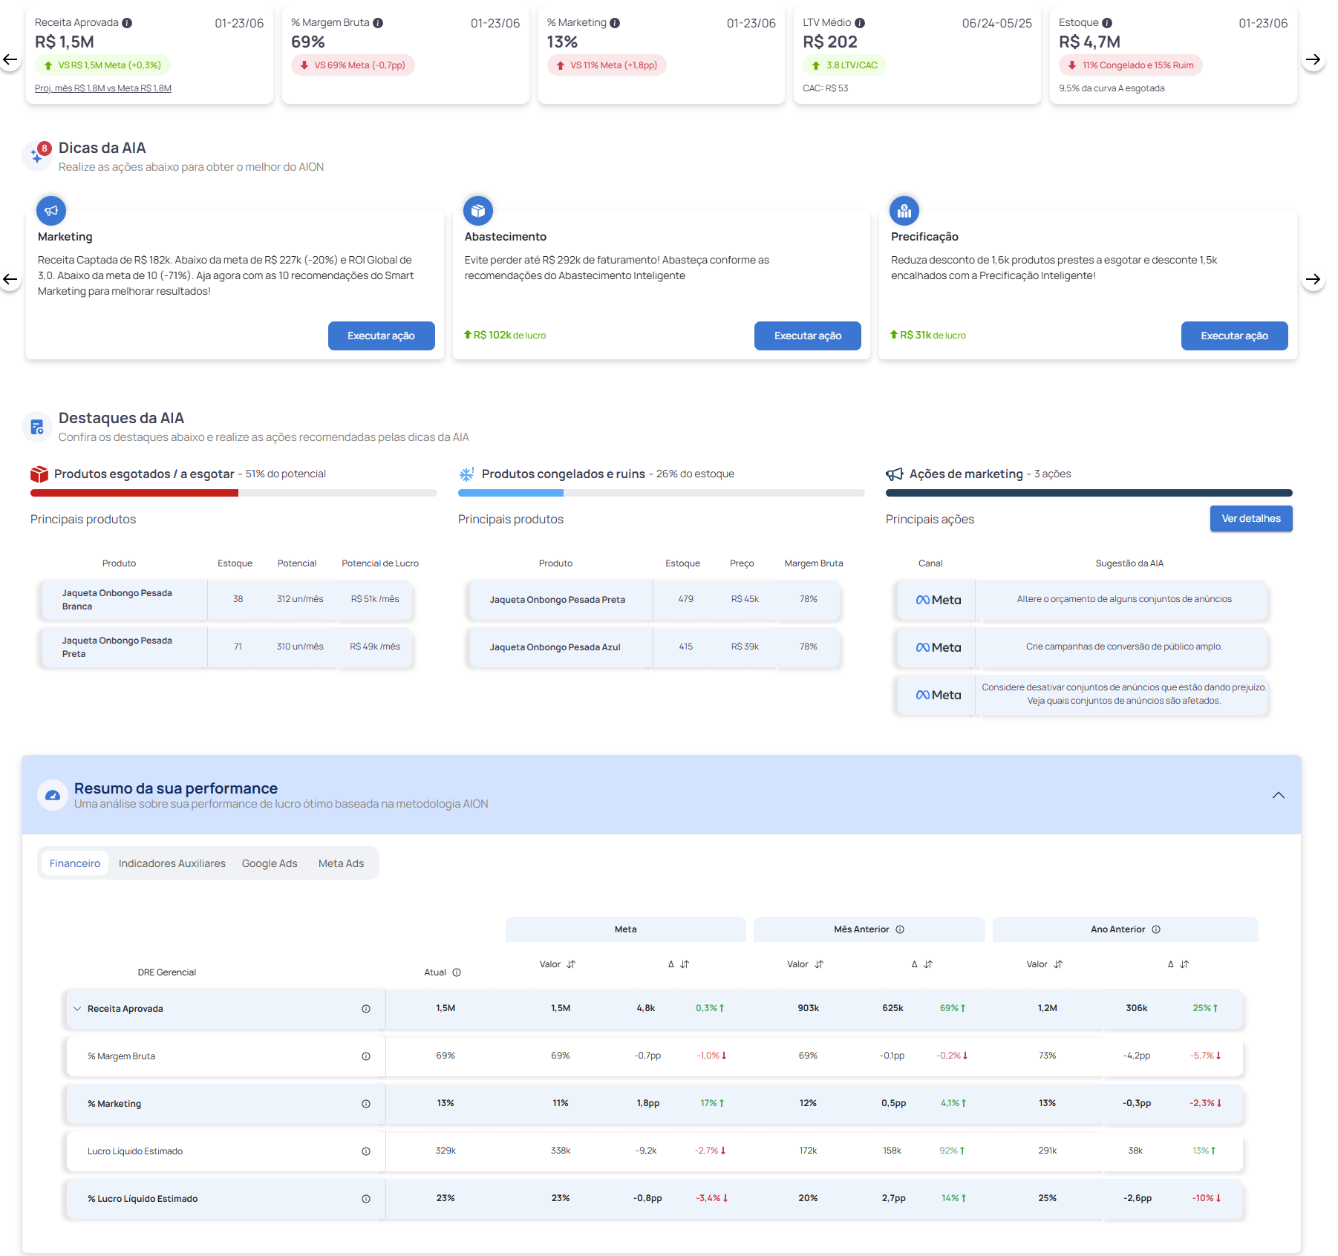The height and width of the screenshot is (1256, 1338).
Task: Click the red Produtos esgotados progress bar
Action: pyautogui.click(x=134, y=492)
